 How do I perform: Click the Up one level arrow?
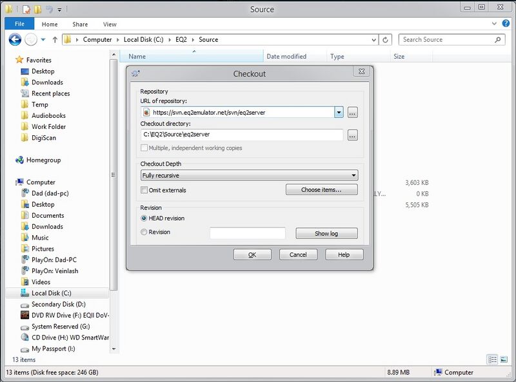[x=55, y=39]
